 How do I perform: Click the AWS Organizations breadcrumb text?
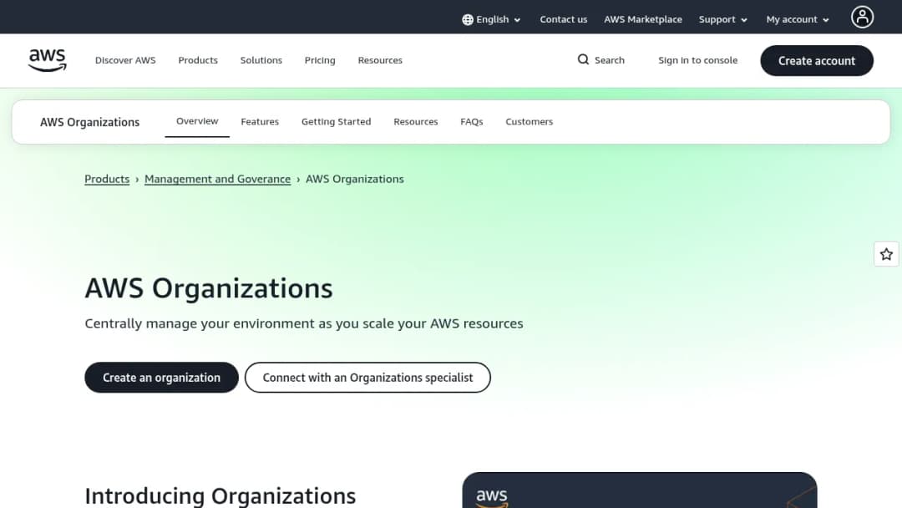coord(354,179)
